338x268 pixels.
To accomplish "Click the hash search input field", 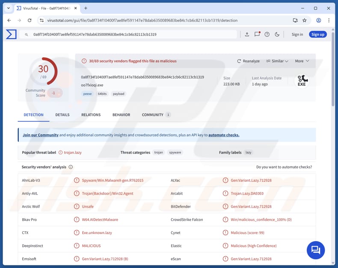I will (128, 34).
